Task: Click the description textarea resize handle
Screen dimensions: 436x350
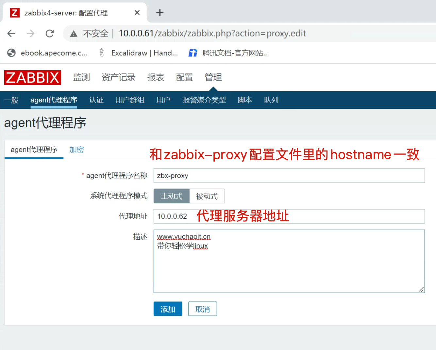Action: tap(421, 290)
